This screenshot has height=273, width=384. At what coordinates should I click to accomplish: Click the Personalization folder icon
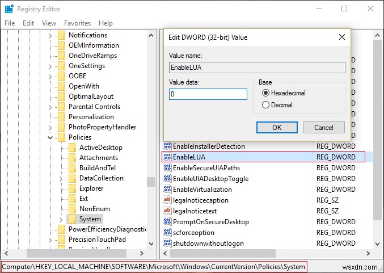[61, 117]
